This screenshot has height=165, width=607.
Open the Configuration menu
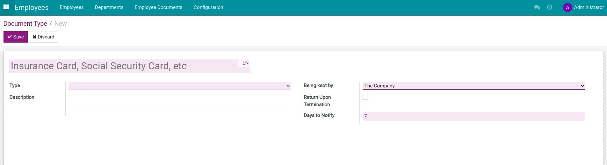(208, 7)
